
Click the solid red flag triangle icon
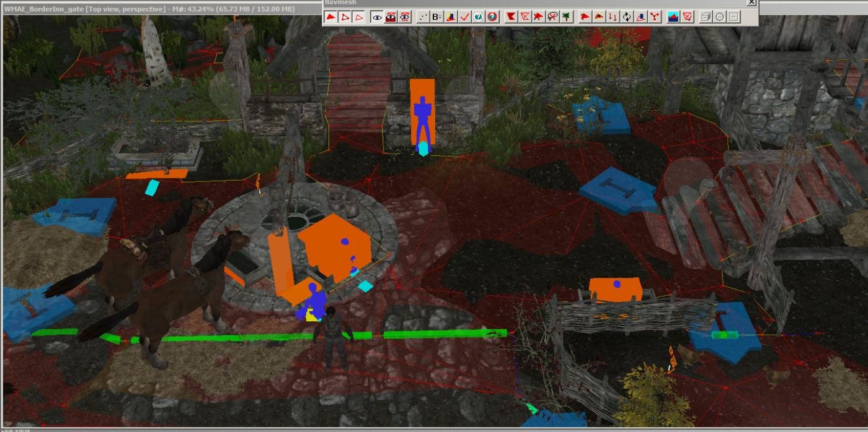(x=511, y=17)
